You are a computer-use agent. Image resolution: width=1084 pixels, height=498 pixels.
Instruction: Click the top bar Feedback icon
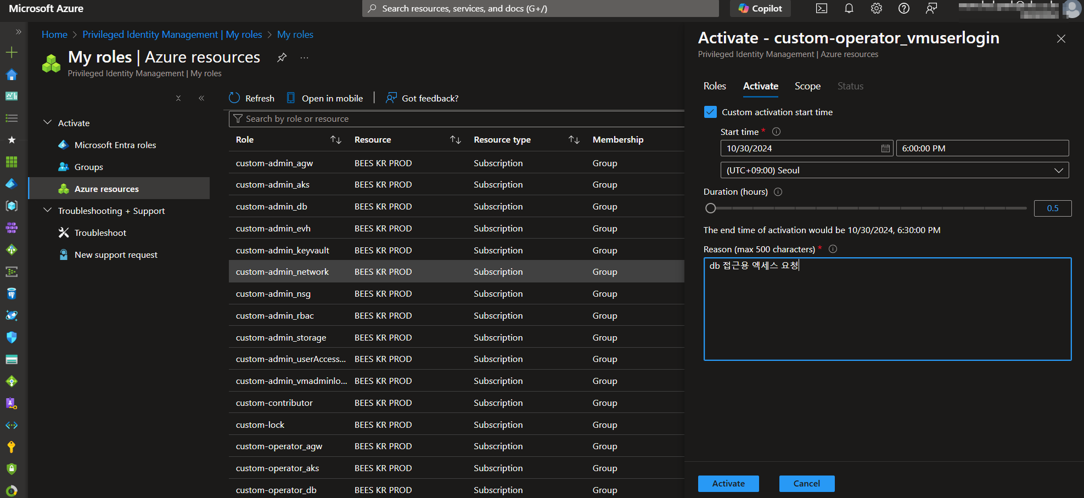tap(931, 8)
